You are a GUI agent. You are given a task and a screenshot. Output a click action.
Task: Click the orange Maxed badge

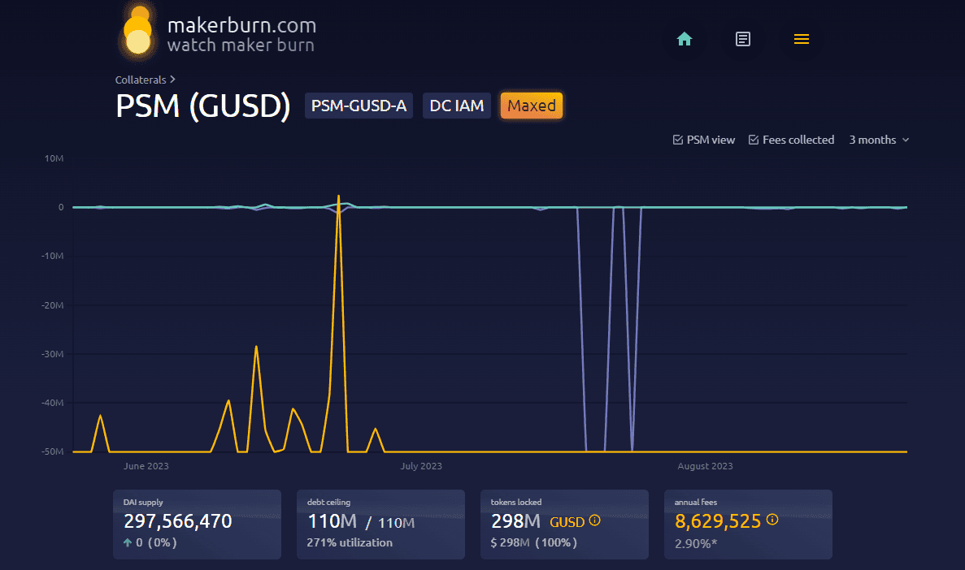(532, 106)
